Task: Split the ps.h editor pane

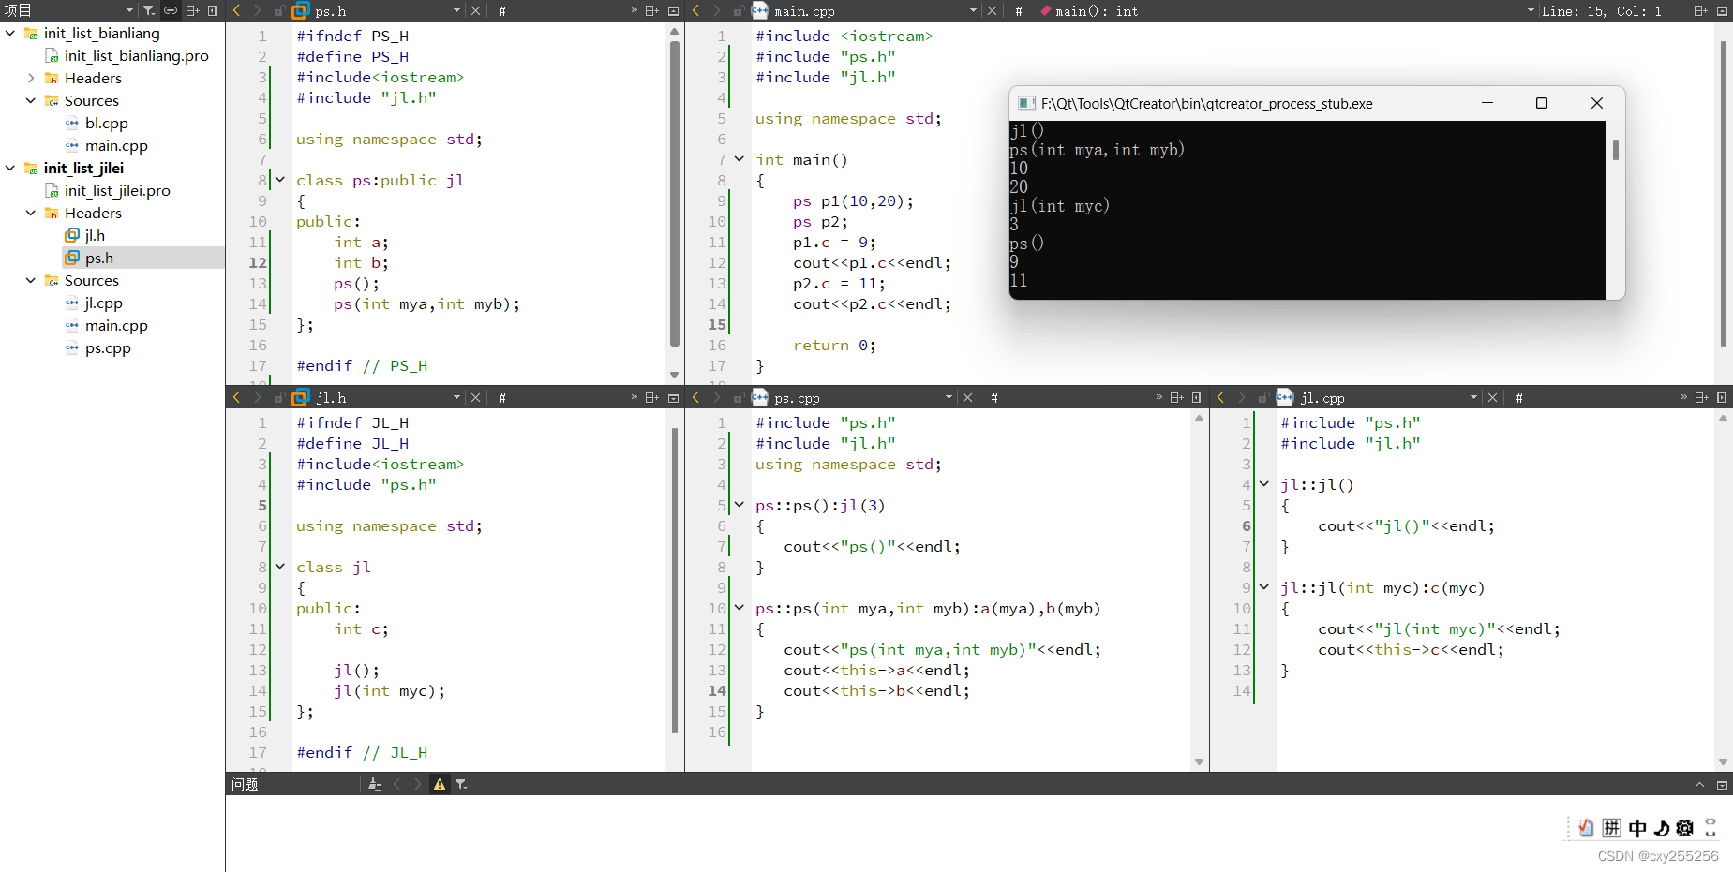Action: point(652,10)
